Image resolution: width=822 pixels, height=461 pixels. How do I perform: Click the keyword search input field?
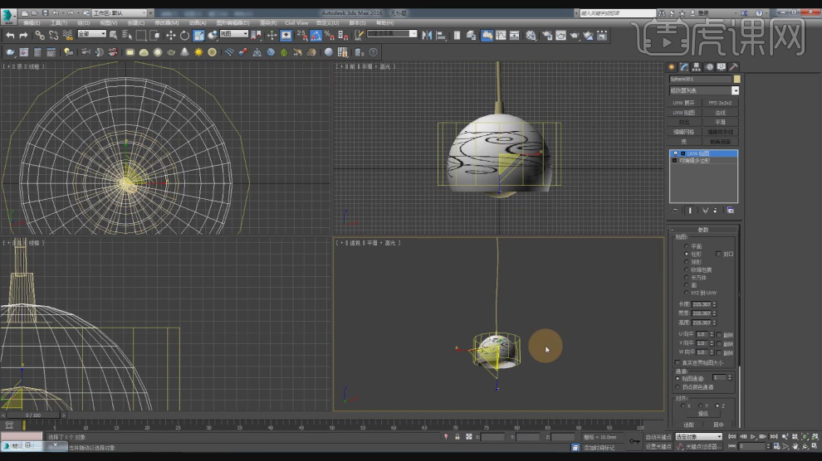pos(619,13)
